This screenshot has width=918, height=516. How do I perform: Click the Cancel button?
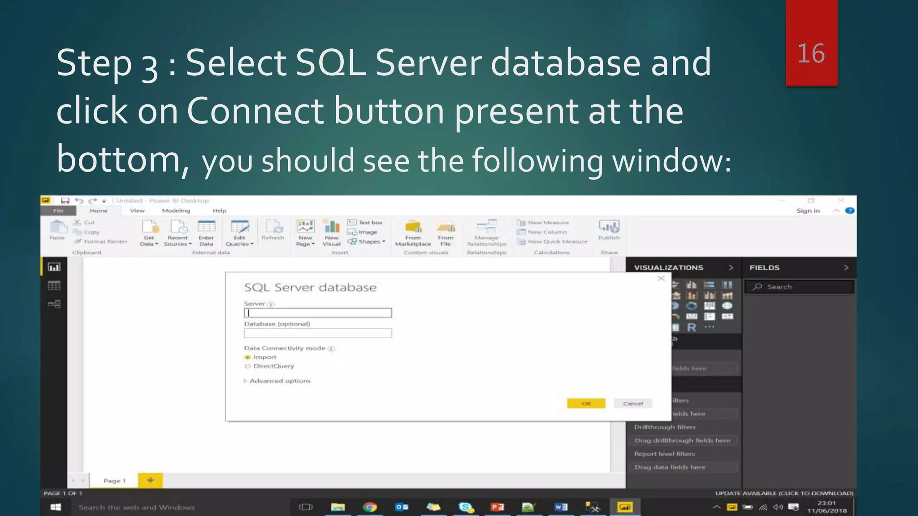click(x=633, y=404)
